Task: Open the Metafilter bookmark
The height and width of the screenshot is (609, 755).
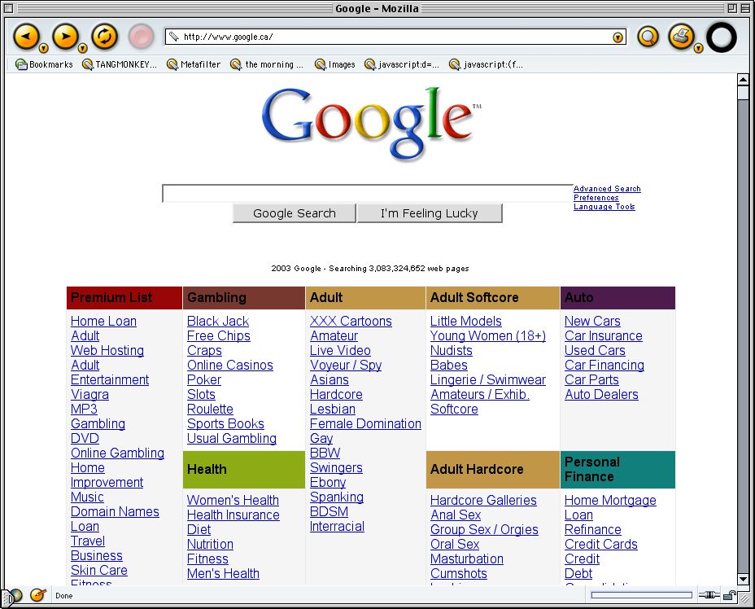Action: [194, 64]
